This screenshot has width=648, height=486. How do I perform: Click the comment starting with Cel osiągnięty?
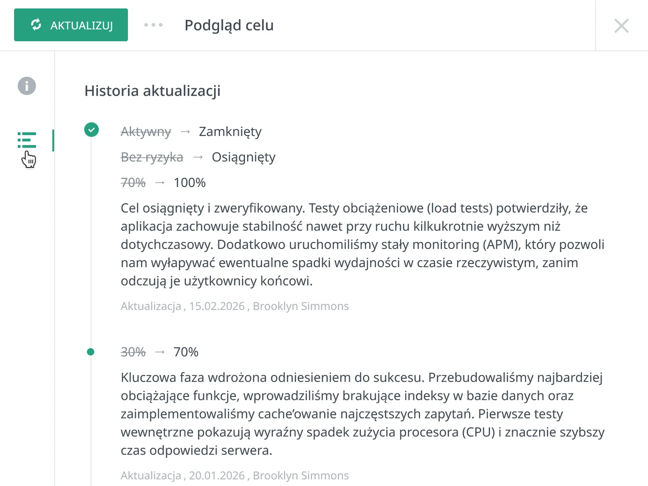coord(362,244)
